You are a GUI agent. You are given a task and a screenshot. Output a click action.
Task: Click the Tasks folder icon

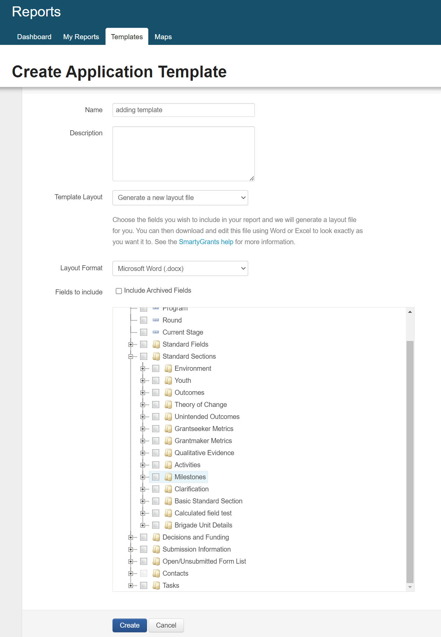click(156, 585)
